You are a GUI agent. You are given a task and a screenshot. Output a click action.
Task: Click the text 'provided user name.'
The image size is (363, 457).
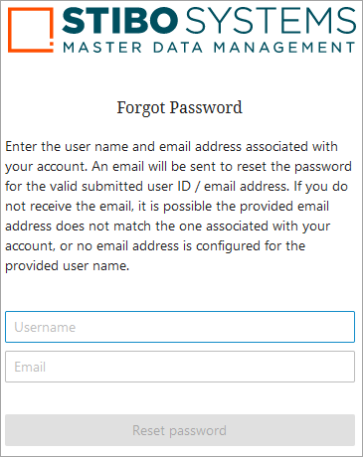tap(68, 266)
